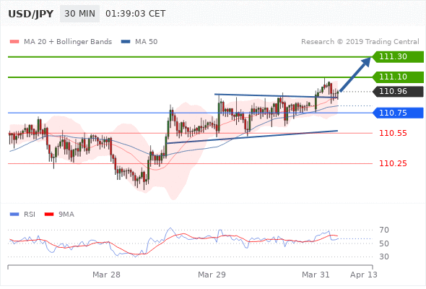Viewport: 426px width, 289px height.
Task: Click the Apr 13 date label
Action: coord(364,275)
